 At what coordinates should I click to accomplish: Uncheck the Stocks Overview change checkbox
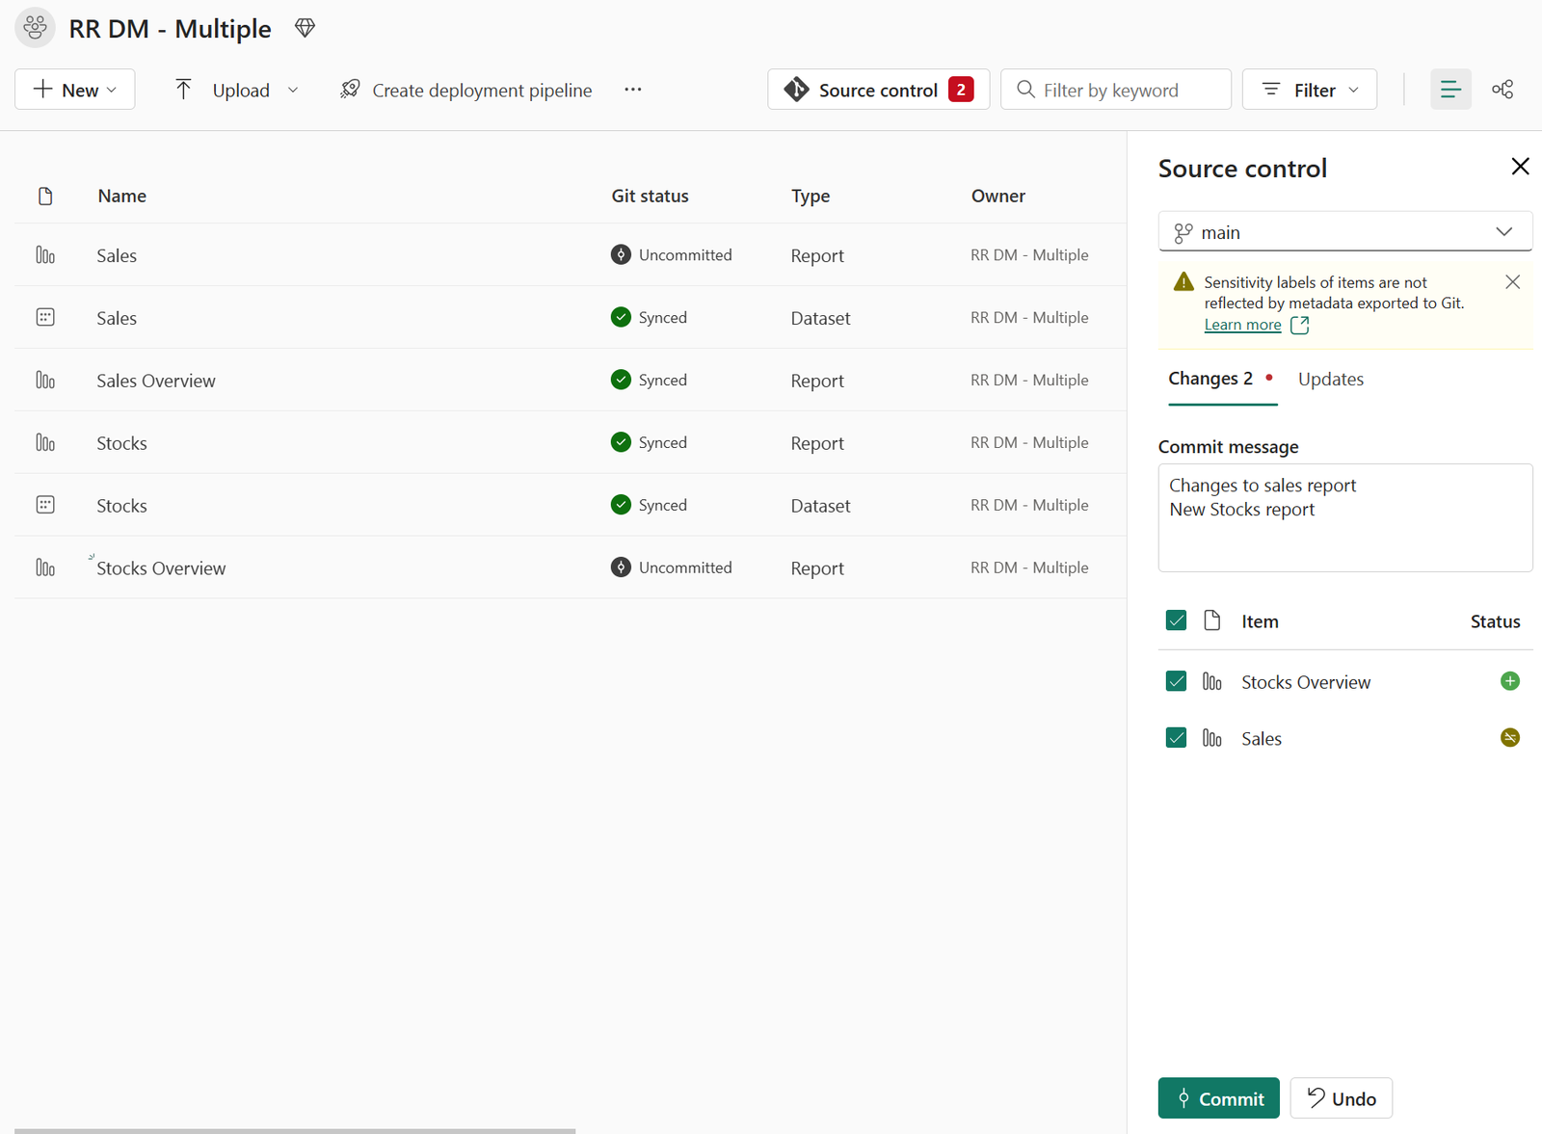[x=1176, y=681]
